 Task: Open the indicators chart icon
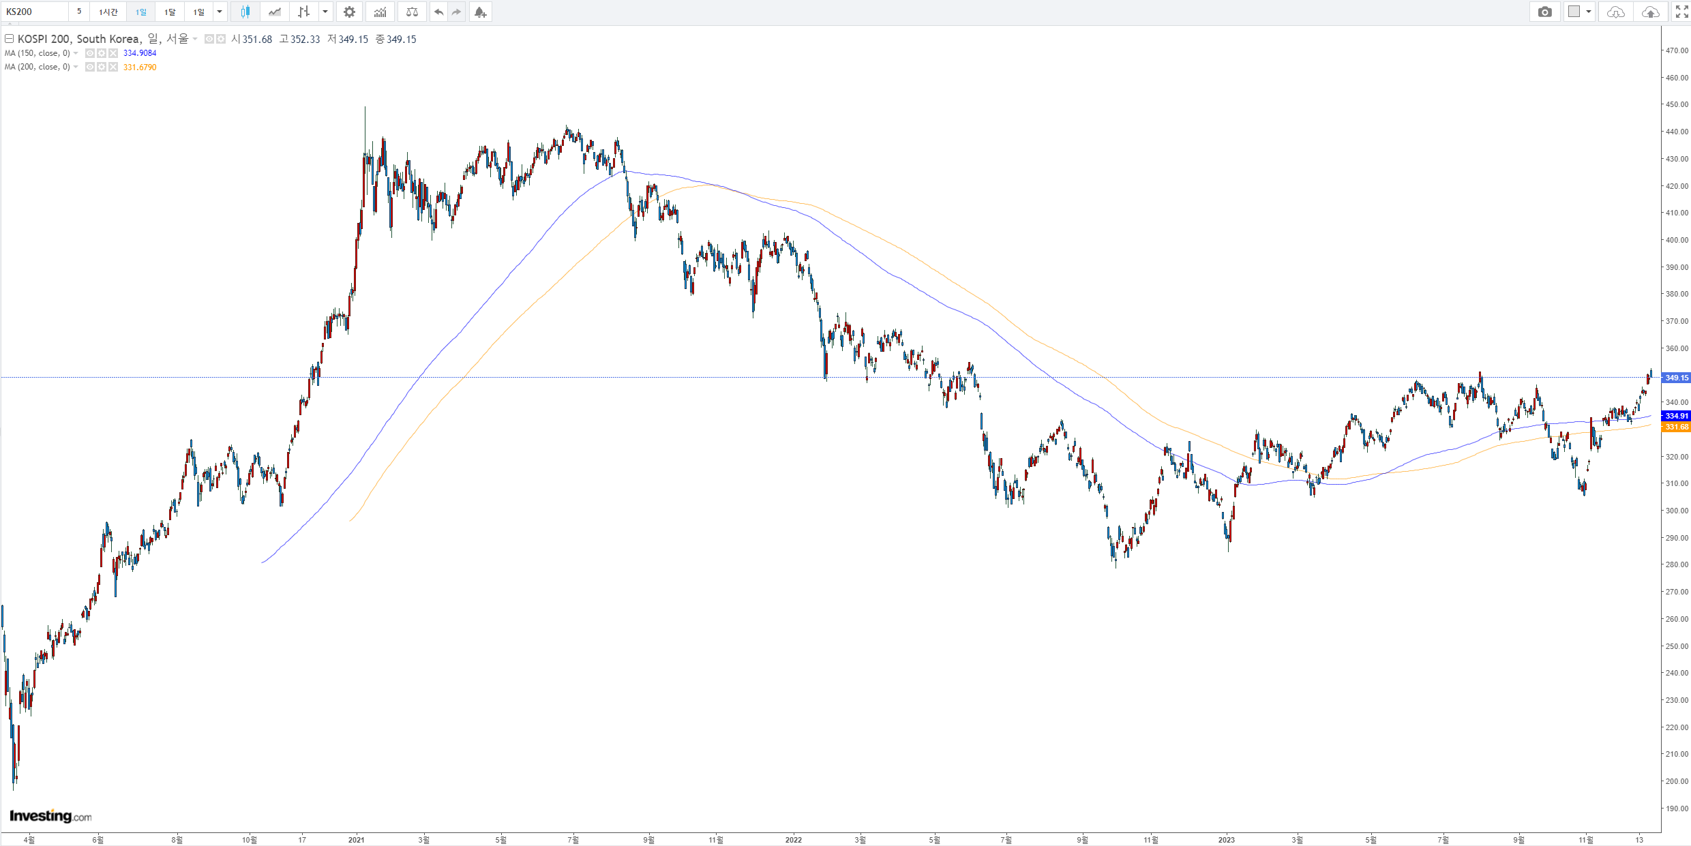[x=380, y=12]
